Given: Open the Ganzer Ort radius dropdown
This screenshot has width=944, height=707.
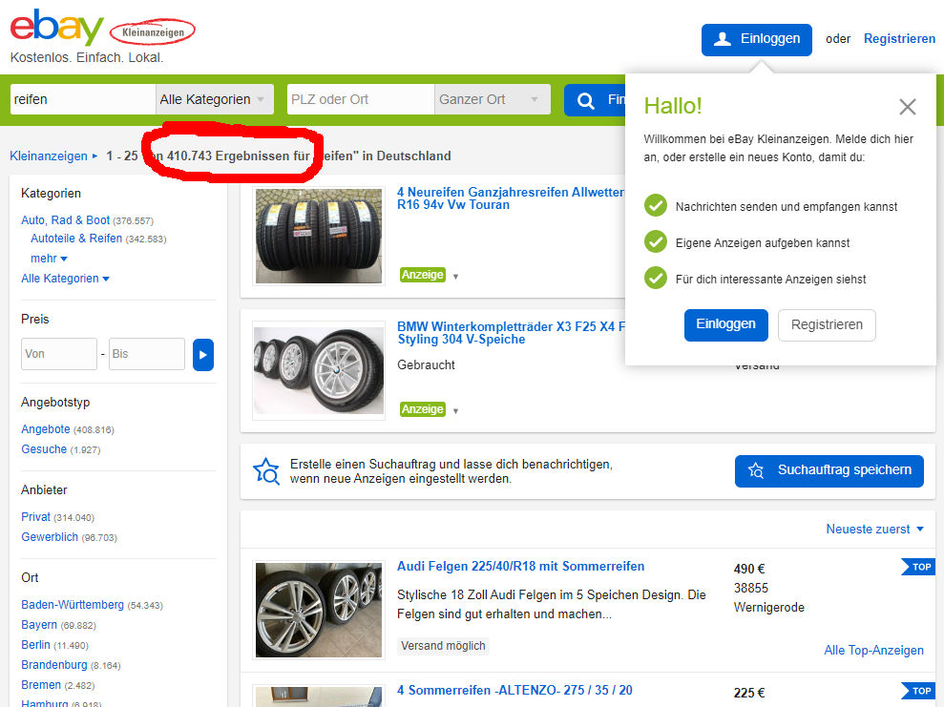Looking at the screenshot, I should (x=492, y=99).
